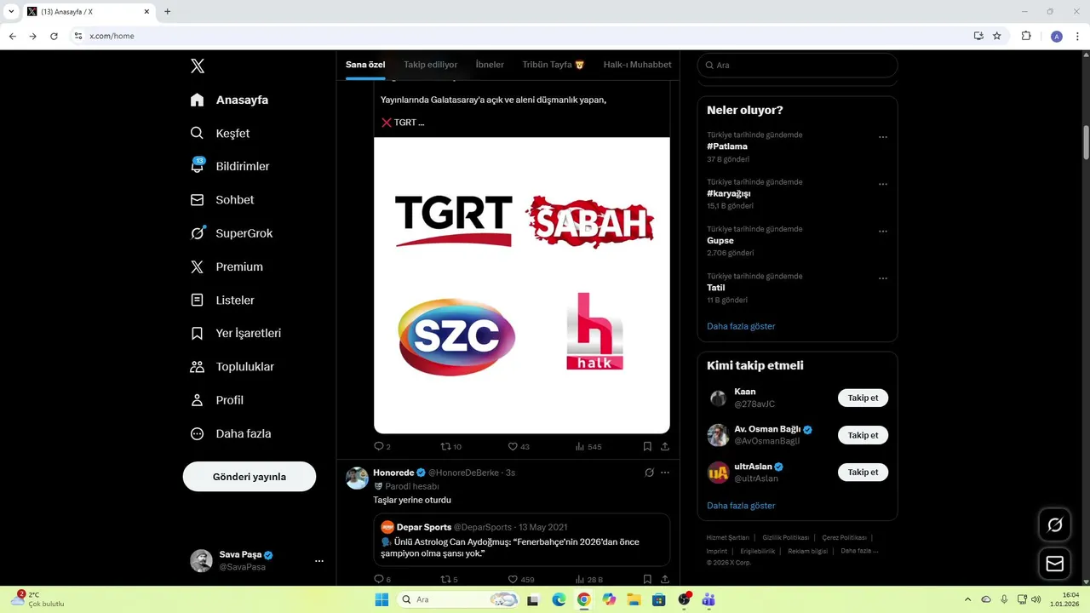Follow Av. Osman Bağlı with Takip et
The height and width of the screenshot is (613, 1090).
pyautogui.click(x=863, y=435)
